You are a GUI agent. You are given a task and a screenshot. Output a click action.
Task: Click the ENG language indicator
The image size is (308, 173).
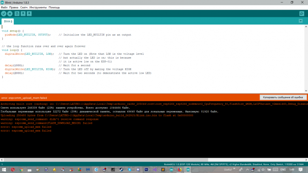tap(283, 170)
